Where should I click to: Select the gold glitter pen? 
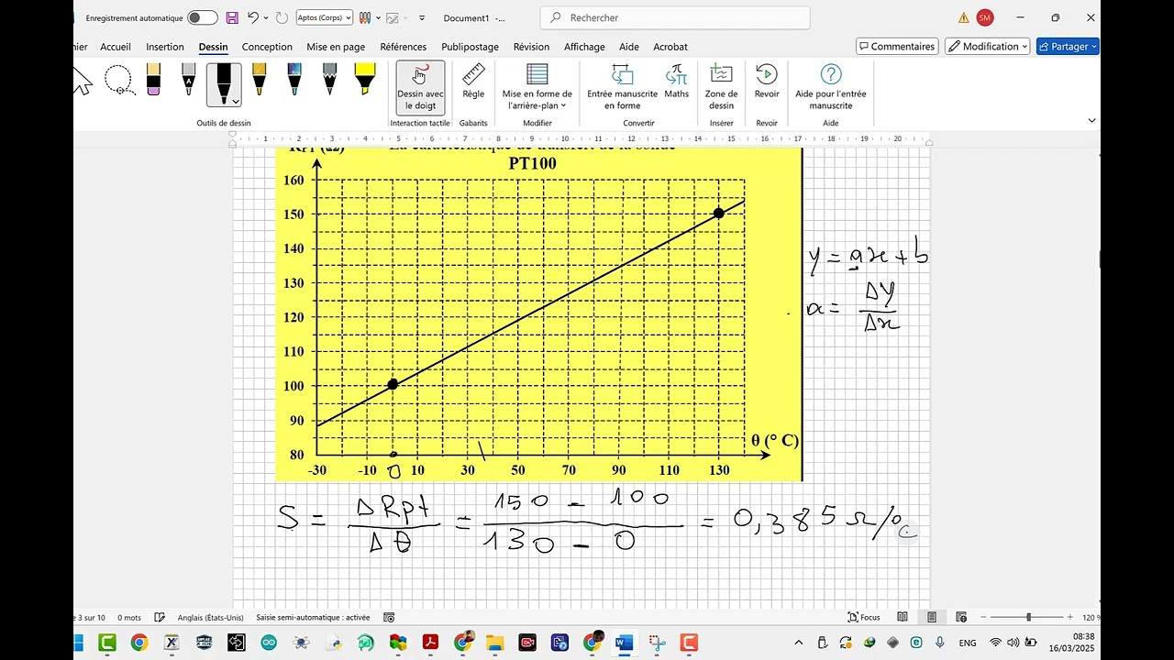click(x=260, y=80)
